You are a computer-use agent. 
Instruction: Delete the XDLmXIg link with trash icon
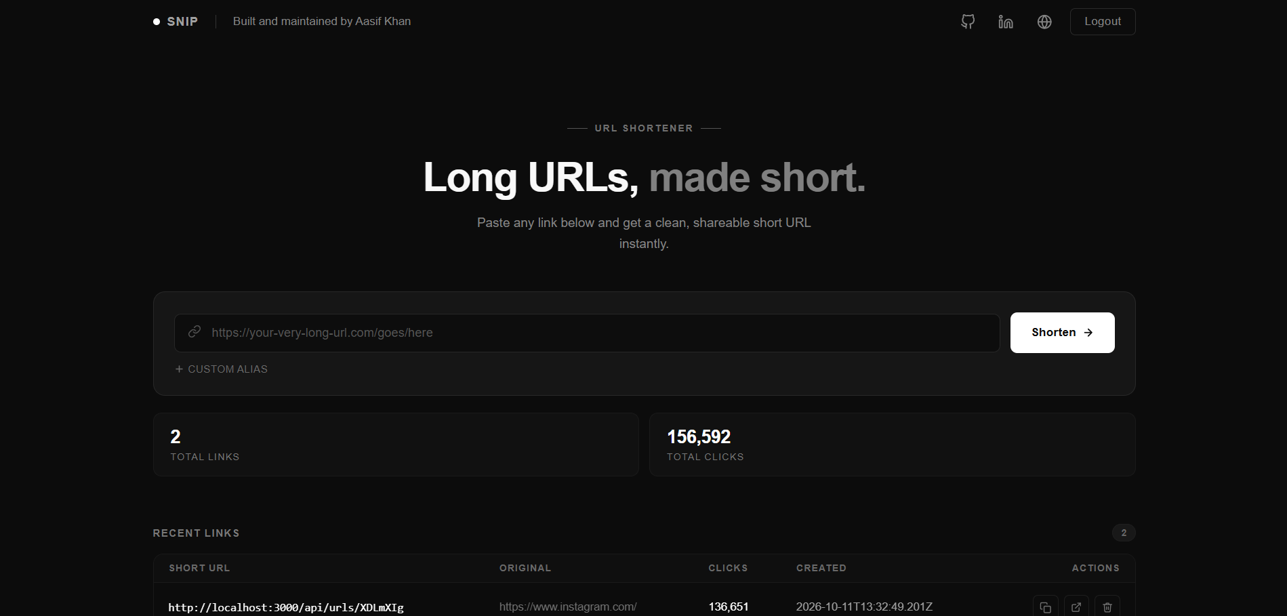coord(1107,607)
